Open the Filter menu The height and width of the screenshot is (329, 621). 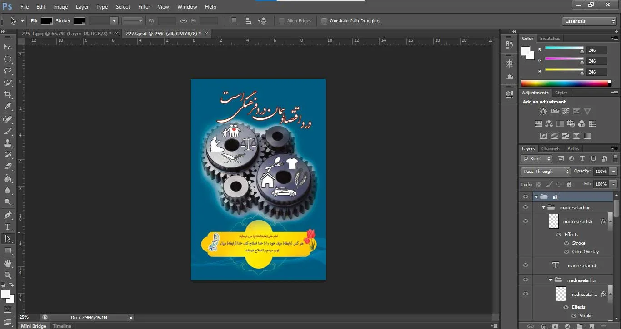144,7
